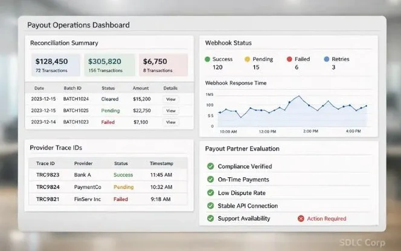
Task: Click the 12:00 PM chart axis label
Action: [x=268, y=132]
